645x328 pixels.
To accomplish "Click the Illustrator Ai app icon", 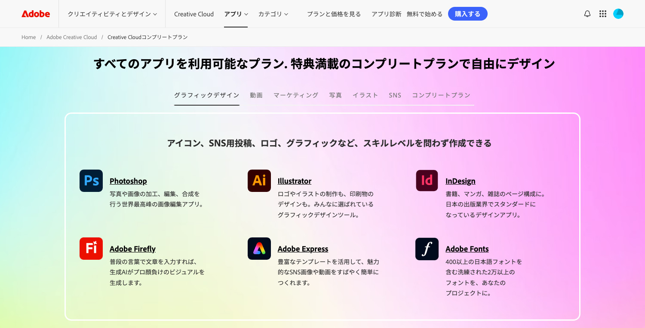I will [259, 180].
